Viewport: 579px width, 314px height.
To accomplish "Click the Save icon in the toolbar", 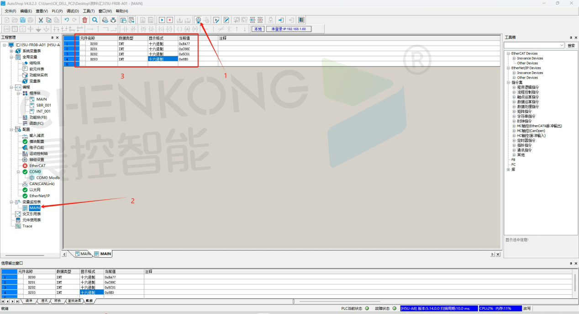I will click(x=22, y=20).
